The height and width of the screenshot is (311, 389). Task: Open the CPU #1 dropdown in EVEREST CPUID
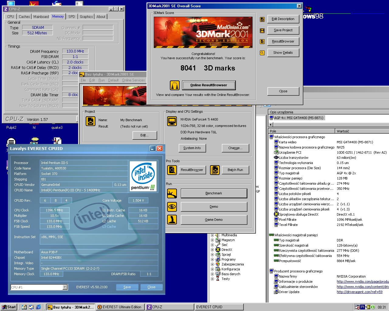point(65,287)
